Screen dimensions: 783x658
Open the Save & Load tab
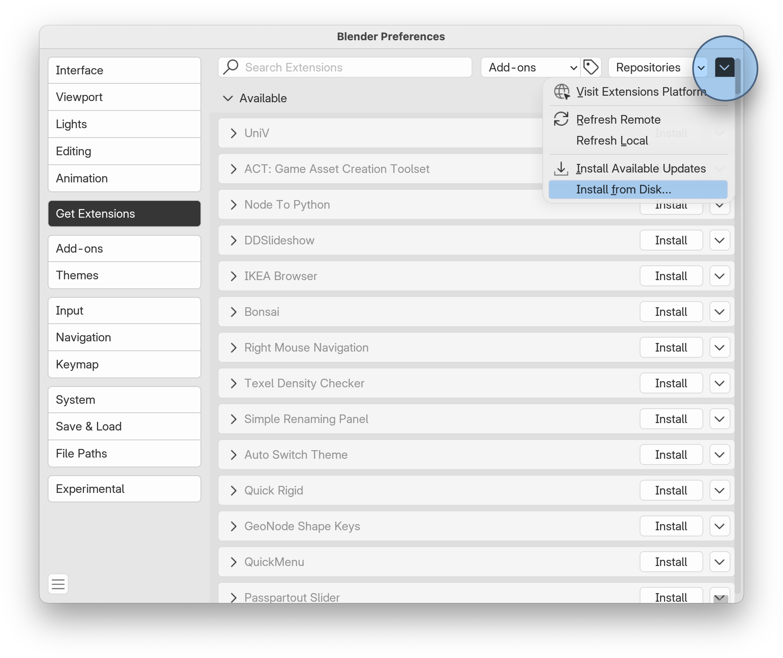(x=124, y=426)
